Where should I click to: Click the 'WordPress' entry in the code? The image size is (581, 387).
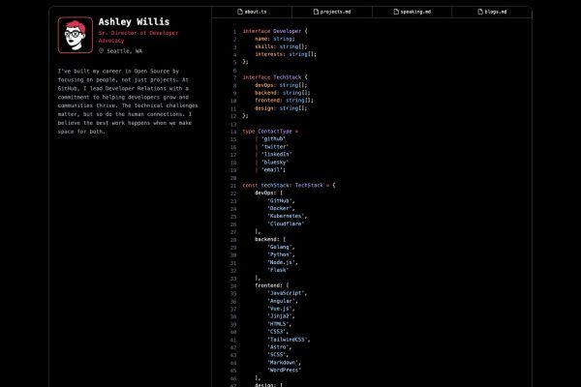(284, 371)
